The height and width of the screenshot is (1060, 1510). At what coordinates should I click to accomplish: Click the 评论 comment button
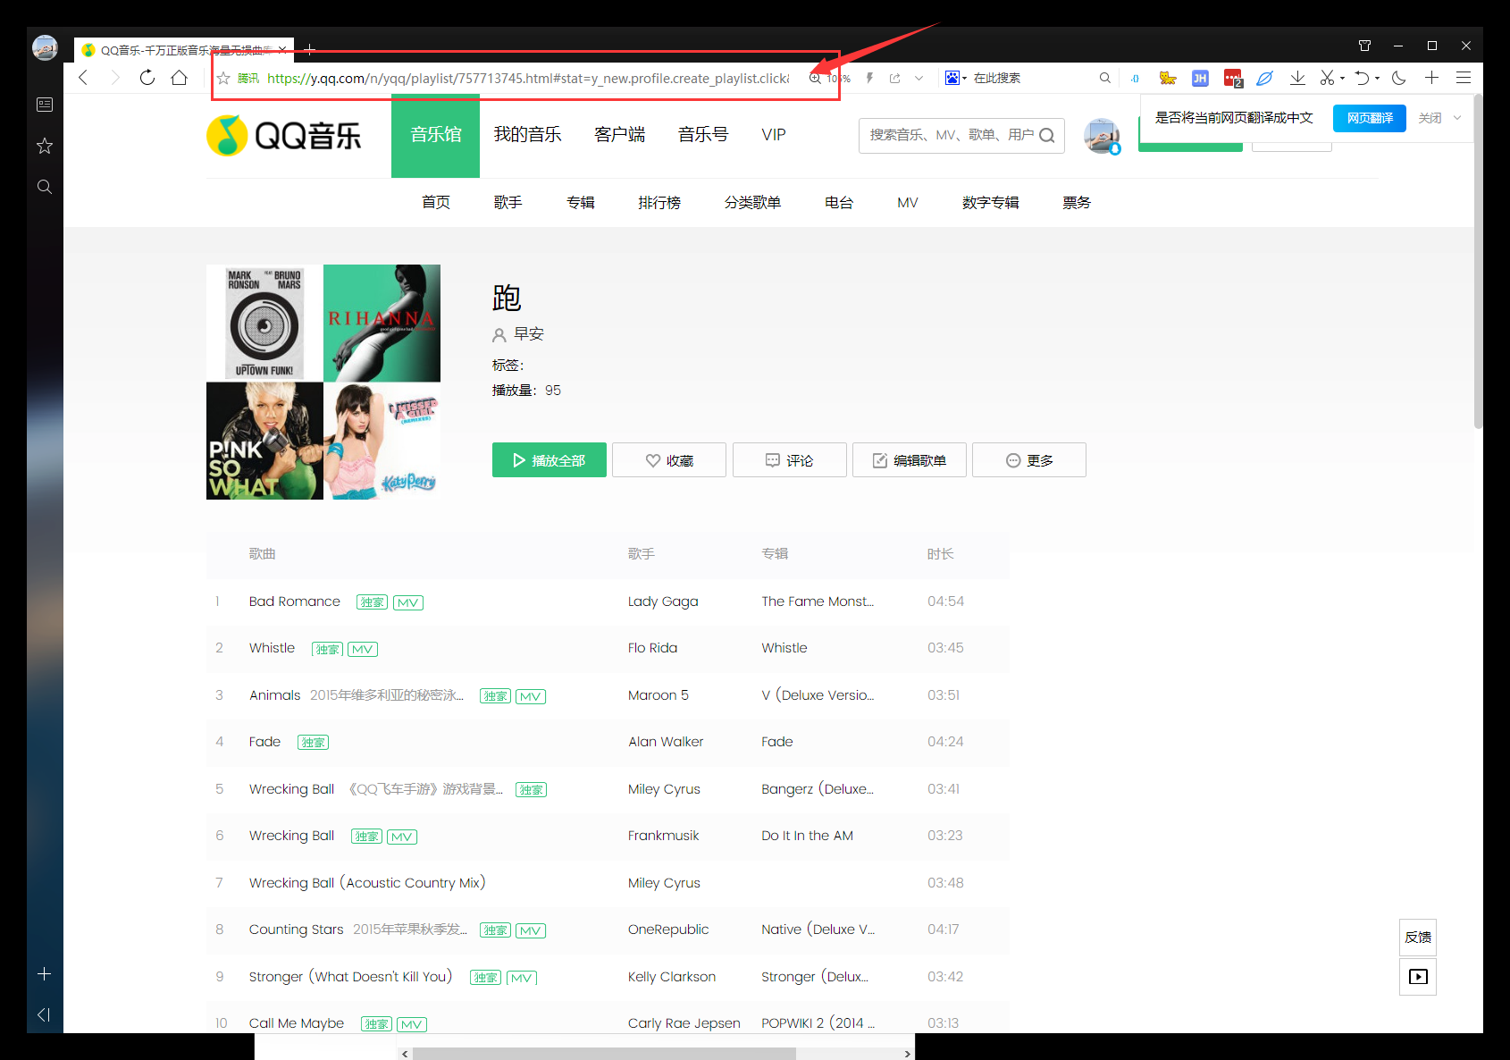tap(790, 460)
